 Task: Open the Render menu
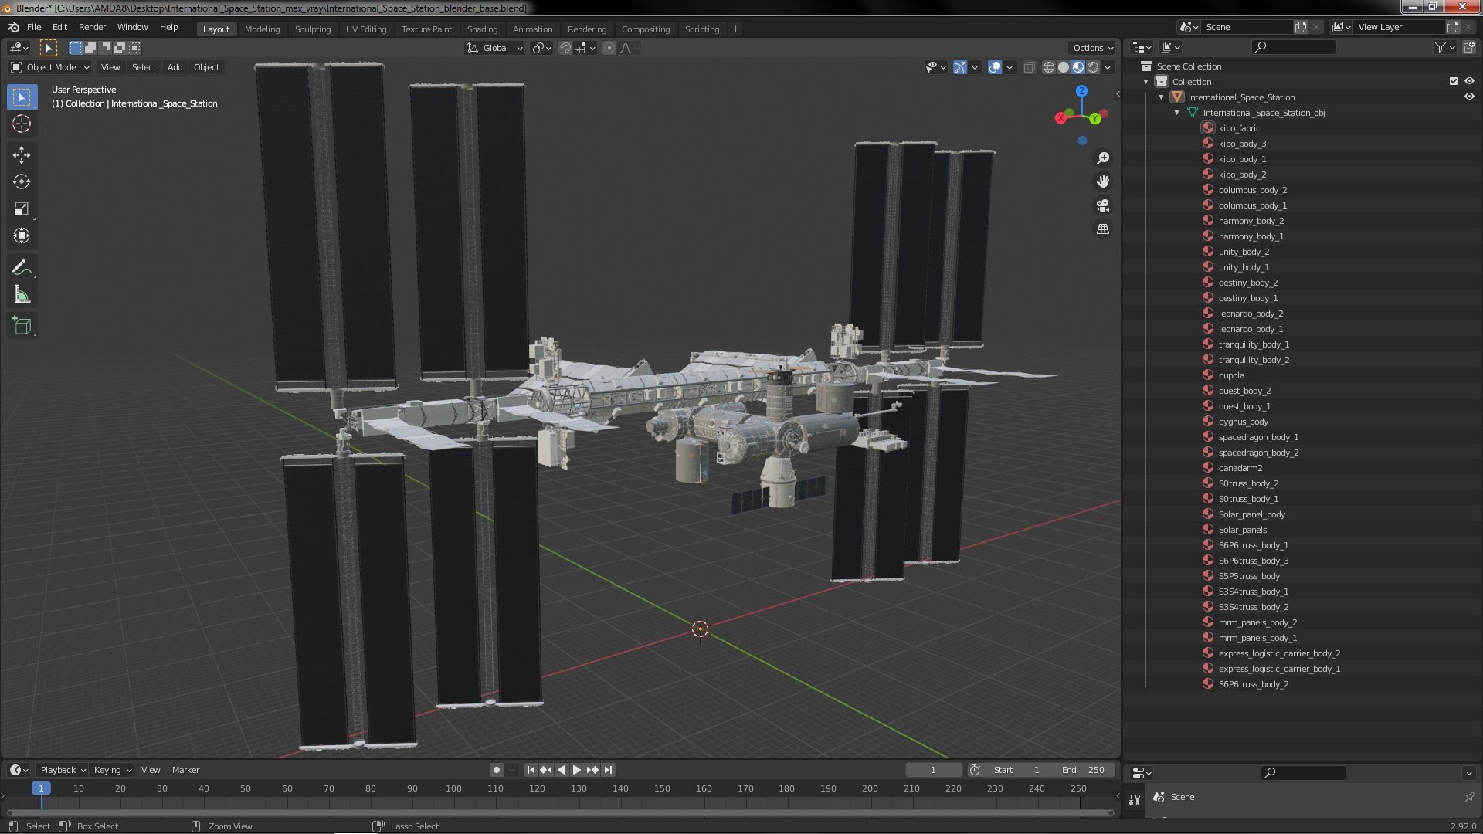[x=92, y=27]
